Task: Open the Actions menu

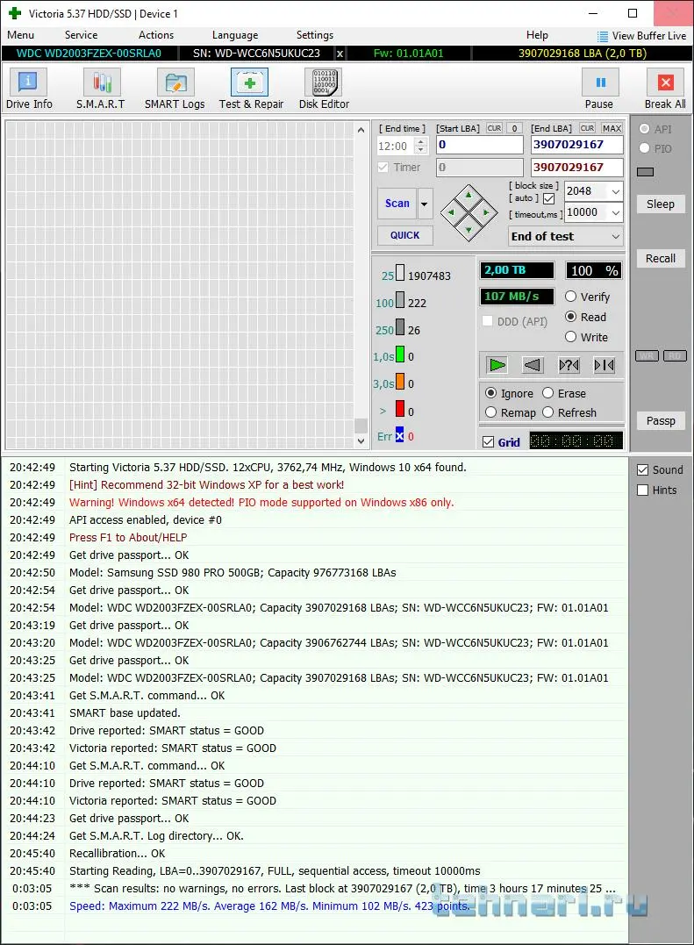Action: pyautogui.click(x=156, y=35)
